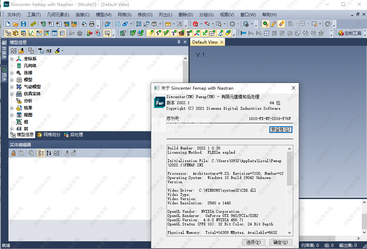This screenshot has height=249, width=367.
Task: Click the stacked colored discs icon
Action: [90, 33]
